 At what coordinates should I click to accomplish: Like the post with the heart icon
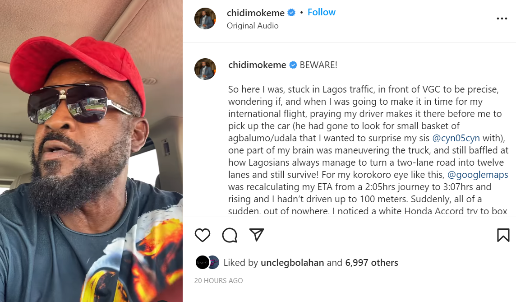tap(203, 235)
